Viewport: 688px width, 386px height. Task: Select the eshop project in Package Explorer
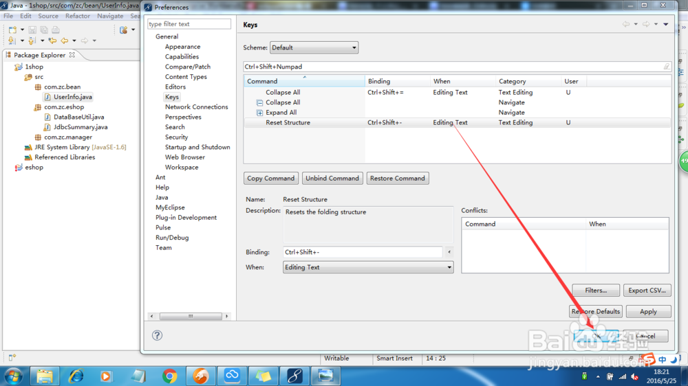click(34, 168)
